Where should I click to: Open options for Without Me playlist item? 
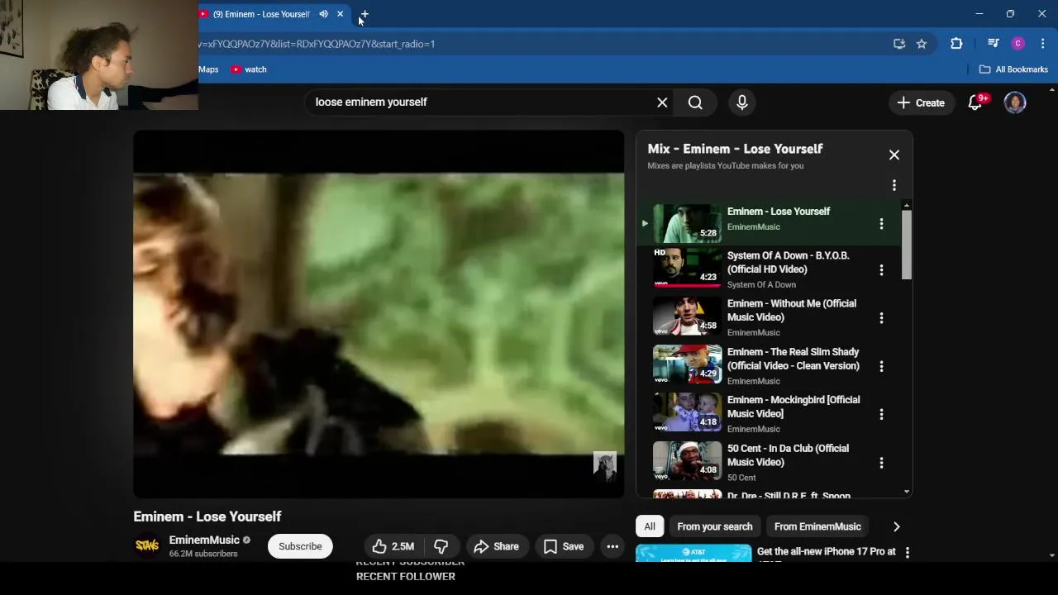tap(881, 317)
